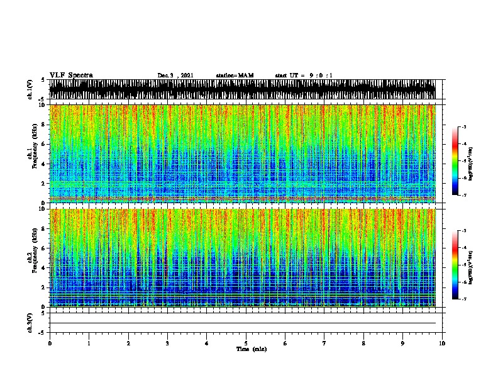This screenshot has width=498, height=385.
Task: Click time axis tick label "3" min
Action: click(x=167, y=343)
